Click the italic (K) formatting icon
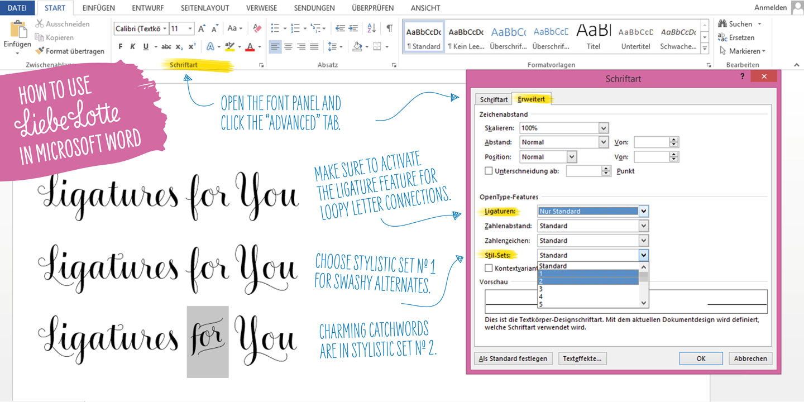The width and height of the screenshot is (804, 402). pyautogui.click(x=133, y=47)
